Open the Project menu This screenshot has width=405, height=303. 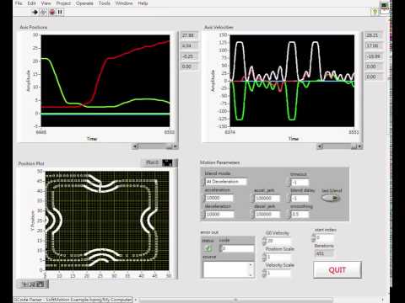click(63, 3)
